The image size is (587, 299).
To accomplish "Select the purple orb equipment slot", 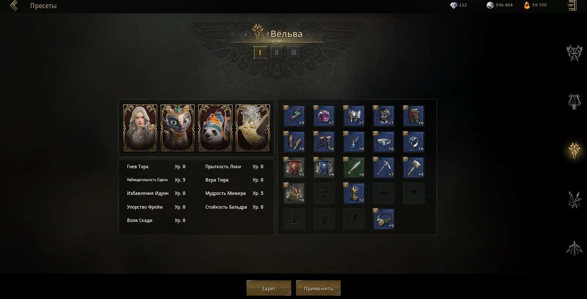I will (x=324, y=116).
